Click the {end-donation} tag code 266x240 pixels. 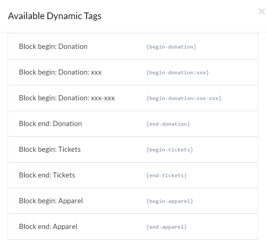[x=168, y=124]
